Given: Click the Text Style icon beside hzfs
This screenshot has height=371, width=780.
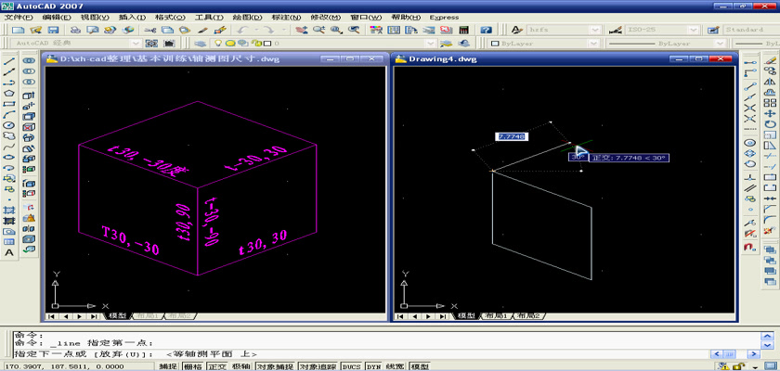Looking at the screenshot, I should pos(517,30).
